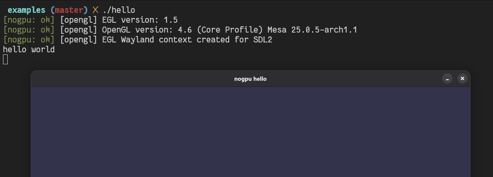Click the '[nogpu: ok]' tag on the Wayland line
This screenshot has width=493, height=177.
pos(29,40)
